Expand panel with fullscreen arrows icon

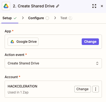[94, 6]
